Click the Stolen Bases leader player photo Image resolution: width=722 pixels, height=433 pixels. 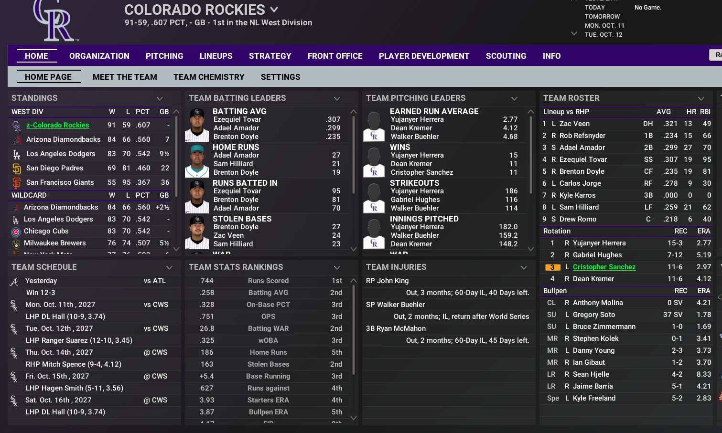pyautogui.click(x=197, y=232)
